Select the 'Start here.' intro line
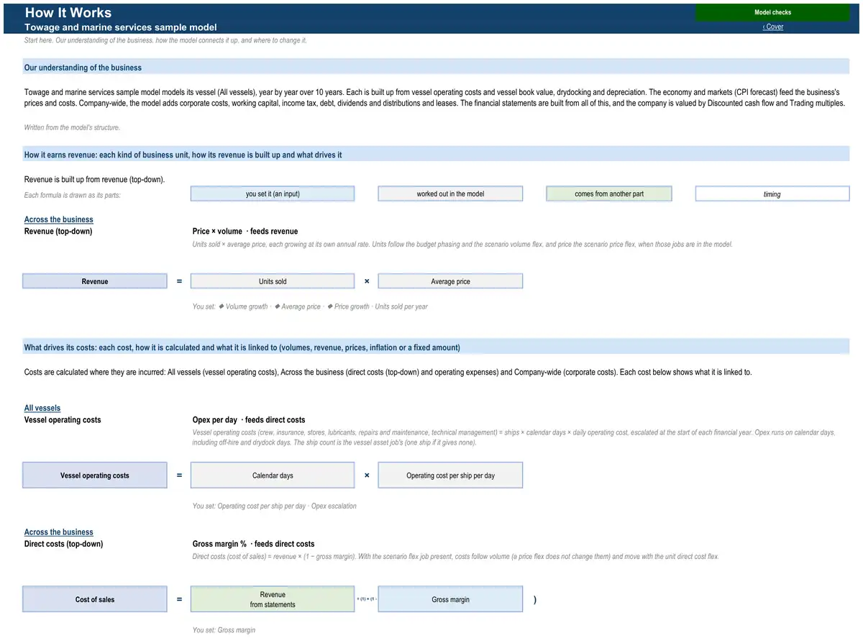This screenshot has height=638, width=863. click(x=165, y=40)
